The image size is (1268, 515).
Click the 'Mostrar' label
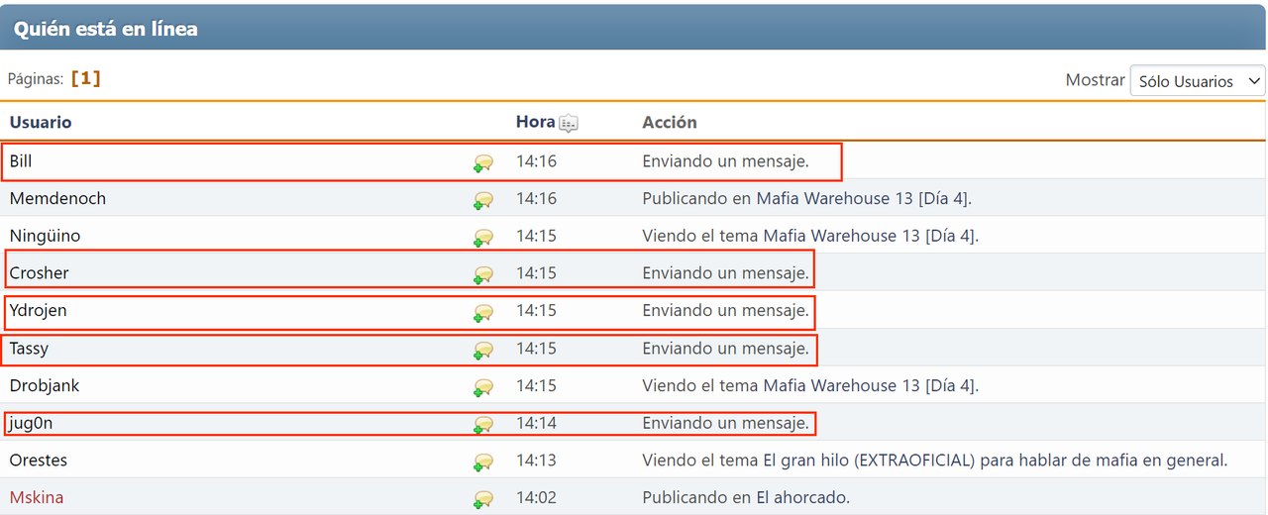point(1095,80)
